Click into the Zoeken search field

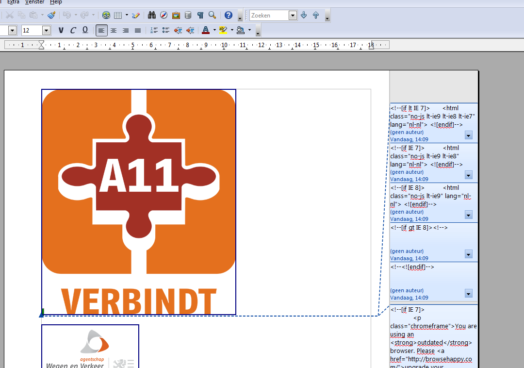click(268, 16)
